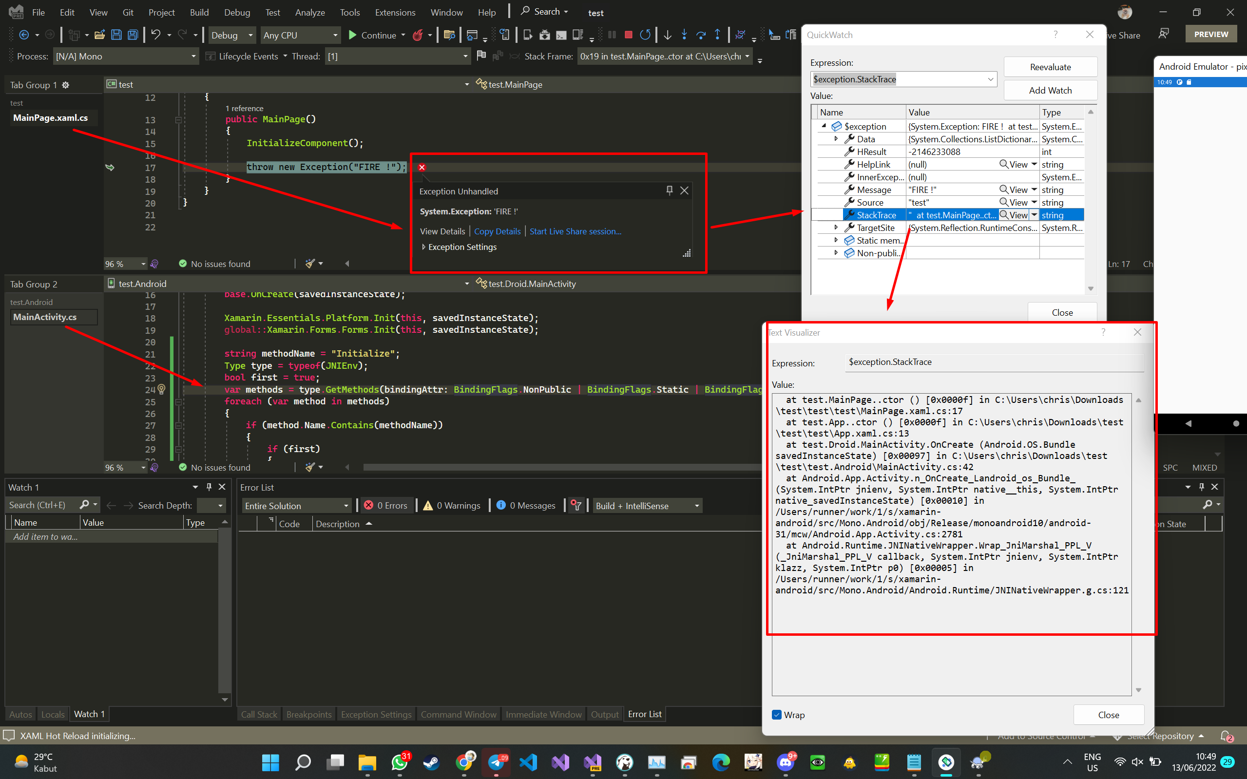Click Copy Details link
Image resolution: width=1247 pixels, height=779 pixels.
497,231
